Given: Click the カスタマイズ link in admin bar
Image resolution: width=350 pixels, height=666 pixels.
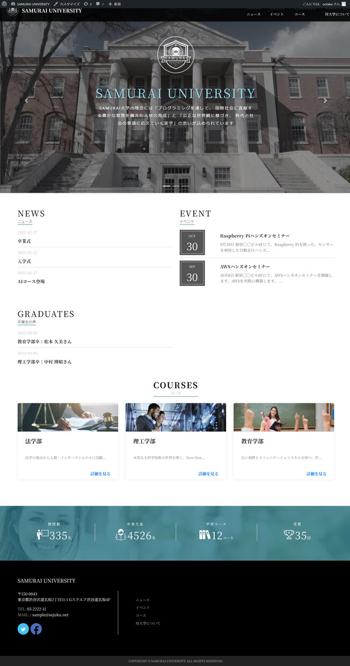Looking at the screenshot, I should tap(67, 4).
